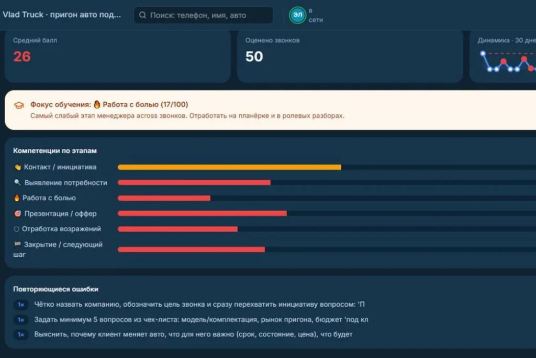The width and height of the screenshot is (536, 358).
Task: Click the Оценено звонков label
Action: point(272,40)
